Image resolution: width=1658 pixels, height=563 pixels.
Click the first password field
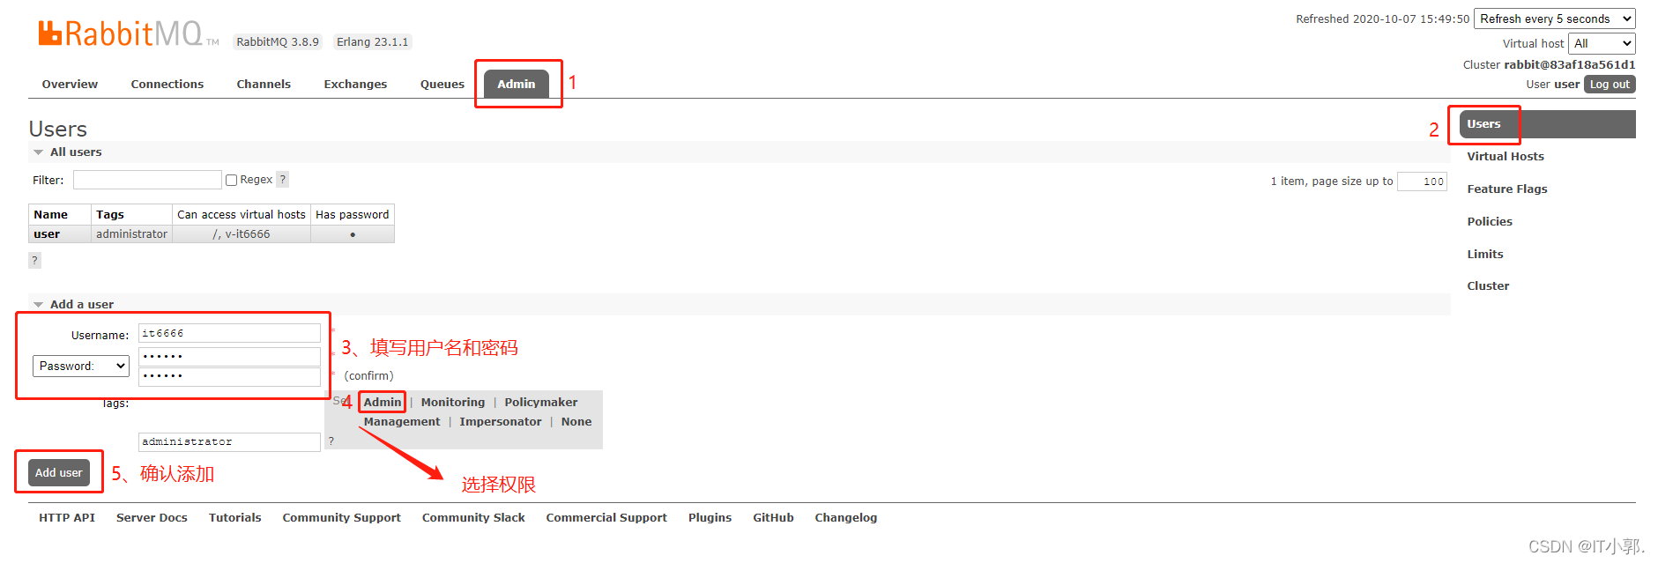pyautogui.click(x=229, y=356)
